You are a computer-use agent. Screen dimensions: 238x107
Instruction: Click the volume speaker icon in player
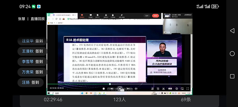(136, 89)
